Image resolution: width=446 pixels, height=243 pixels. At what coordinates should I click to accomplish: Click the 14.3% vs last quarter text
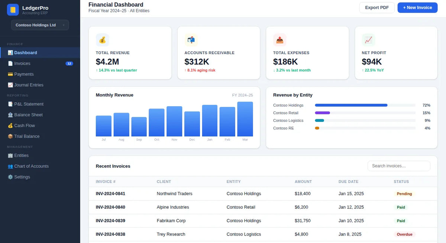point(116,70)
